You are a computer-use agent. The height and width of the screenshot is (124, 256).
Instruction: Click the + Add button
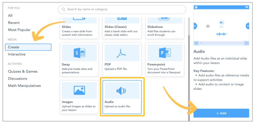coord(221,113)
